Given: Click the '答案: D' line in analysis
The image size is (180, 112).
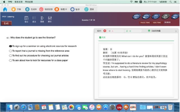Looking at the screenshot, I should point(107,49).
